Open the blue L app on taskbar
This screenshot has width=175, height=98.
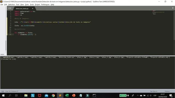click(x=33, y=96)
